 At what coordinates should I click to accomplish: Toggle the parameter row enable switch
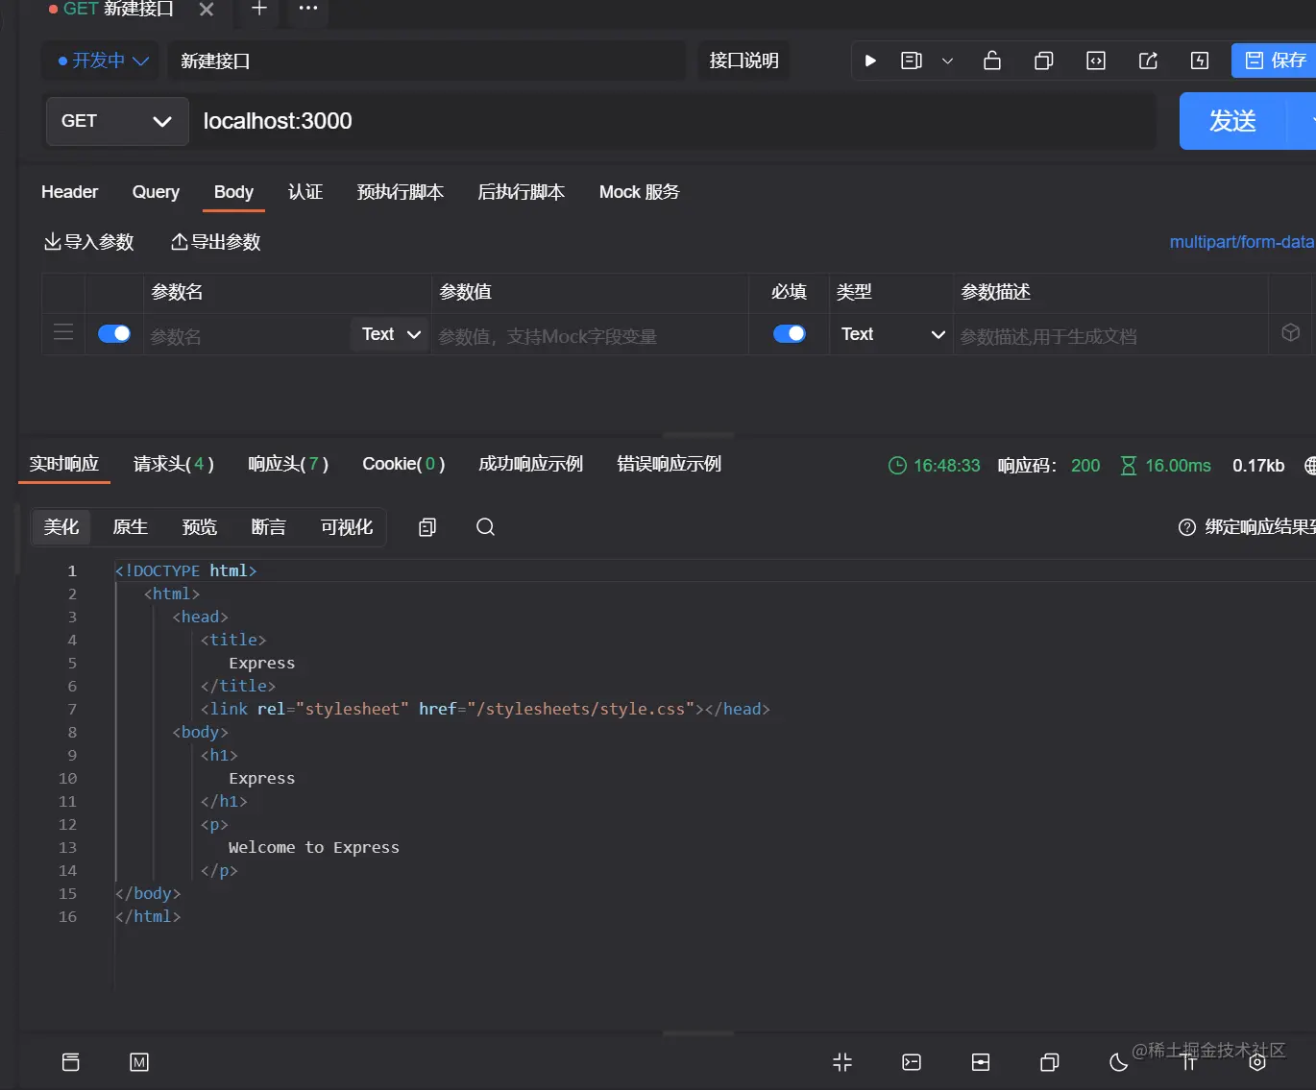click(114, 333)
